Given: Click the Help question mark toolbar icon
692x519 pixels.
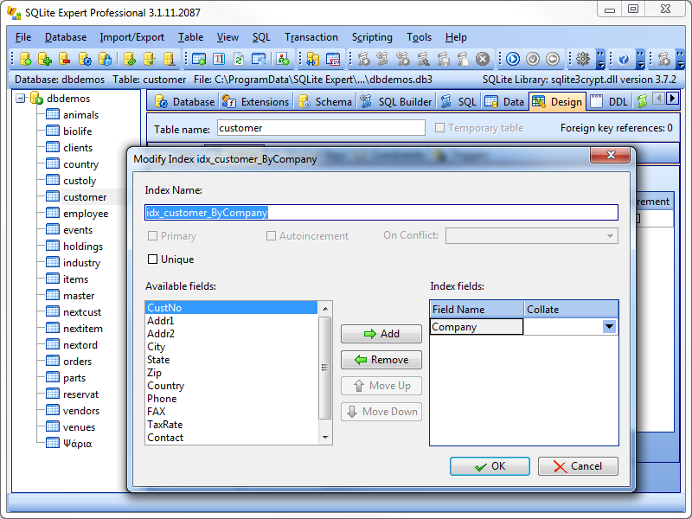Looking at the screenshot, I should (623, 59).
